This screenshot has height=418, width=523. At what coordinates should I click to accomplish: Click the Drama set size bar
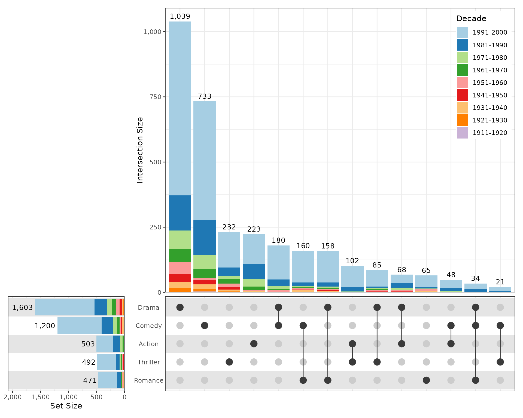79,307
